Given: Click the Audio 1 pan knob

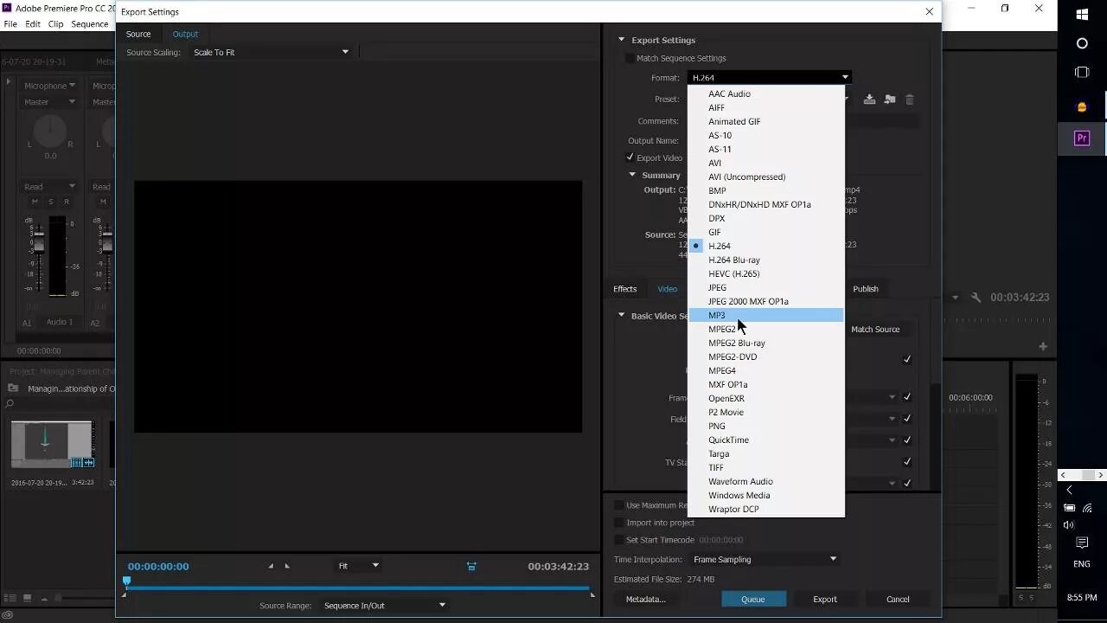Looking at the screenshot, I should coord(50,132).
